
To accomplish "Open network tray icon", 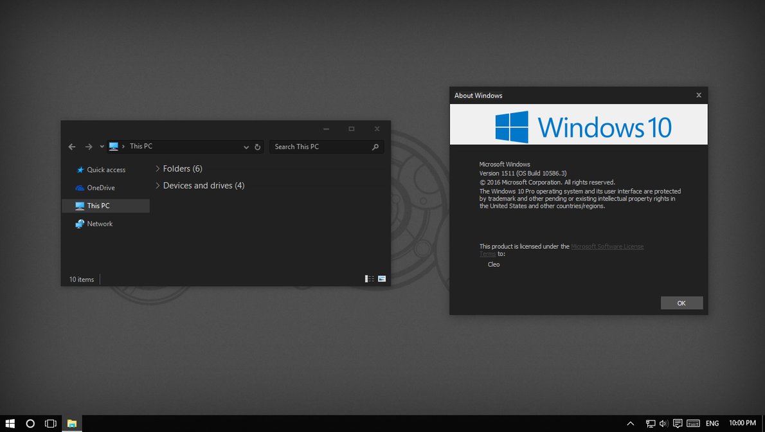I will [x=651, y=424].
